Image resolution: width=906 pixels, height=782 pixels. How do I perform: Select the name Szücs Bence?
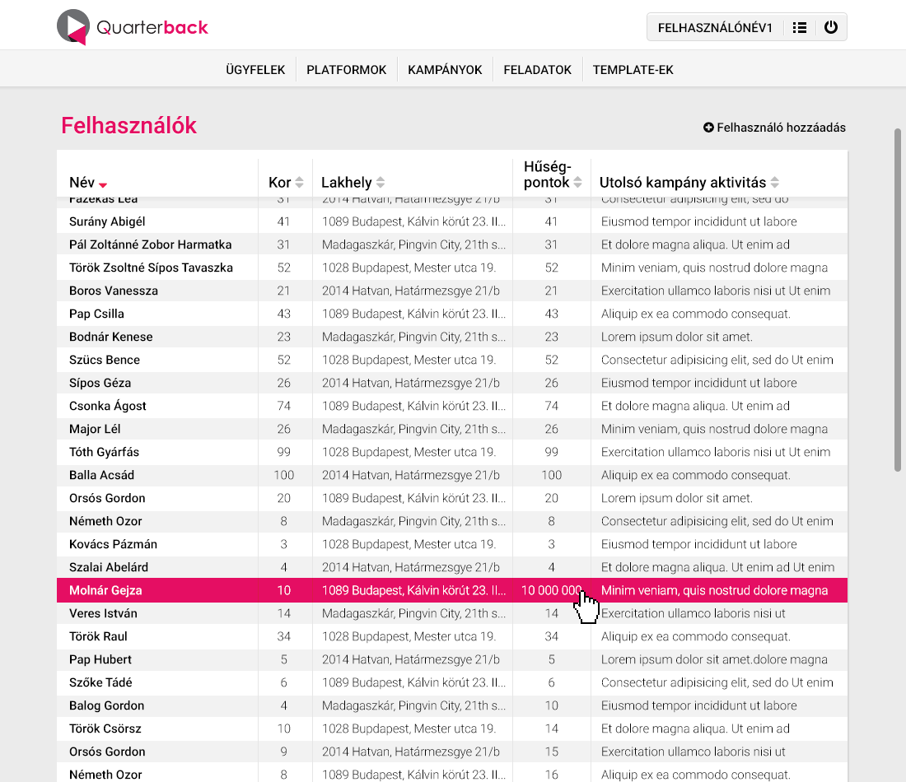(105, 361)
